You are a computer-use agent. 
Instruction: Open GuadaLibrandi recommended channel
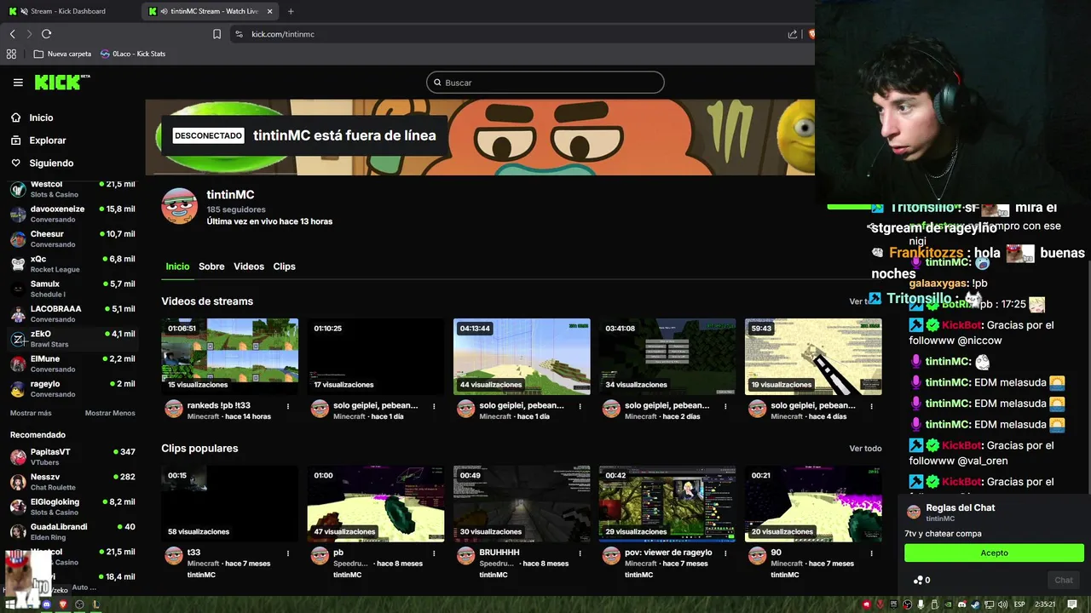[72, 531]
